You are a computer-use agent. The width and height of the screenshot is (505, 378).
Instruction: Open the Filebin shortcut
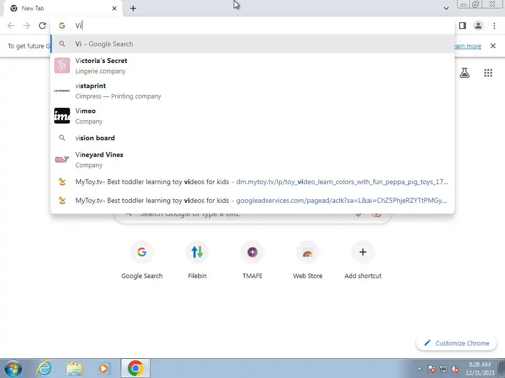[x=197, y=261]
